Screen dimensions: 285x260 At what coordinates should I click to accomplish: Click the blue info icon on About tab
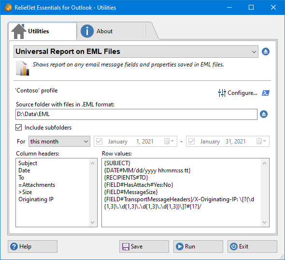tap(87, 31)
